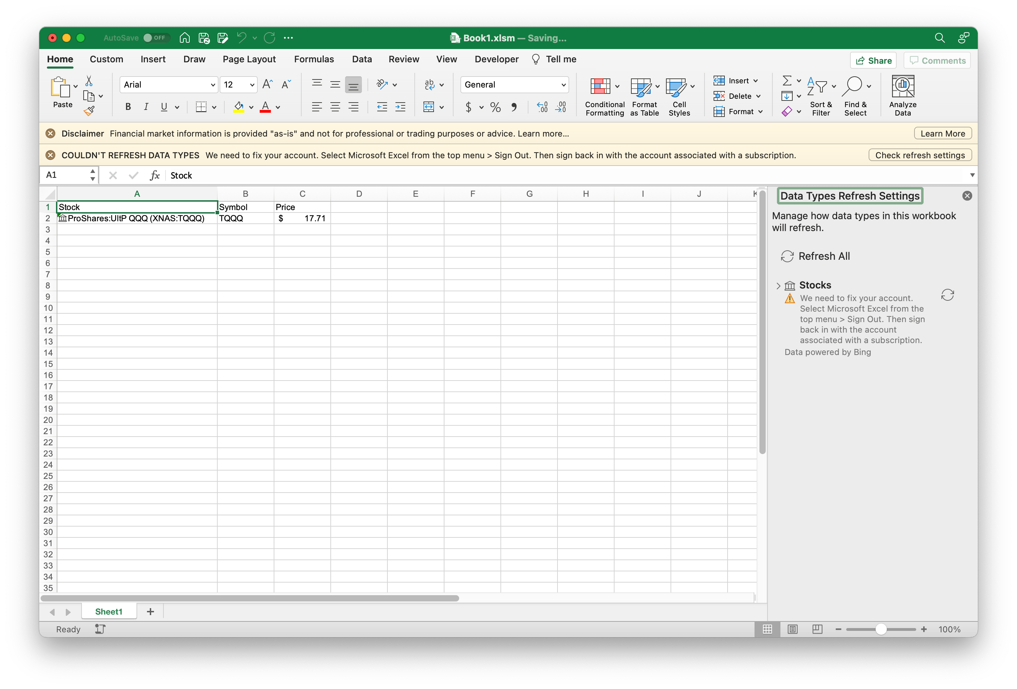This screenshot has height=689, width=1017.
Task: Open the Formulas ribbon tab
Action: [314, 59]
